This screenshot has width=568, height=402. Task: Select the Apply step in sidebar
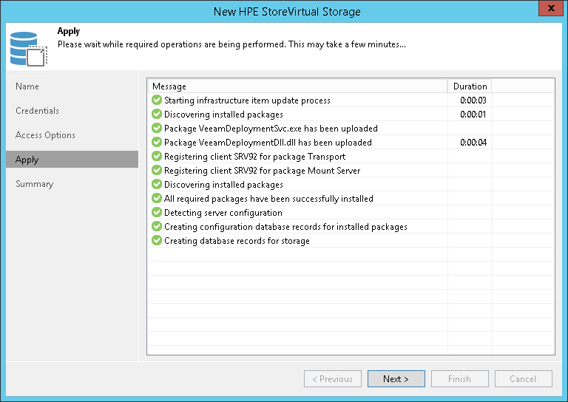click(27, 160)
